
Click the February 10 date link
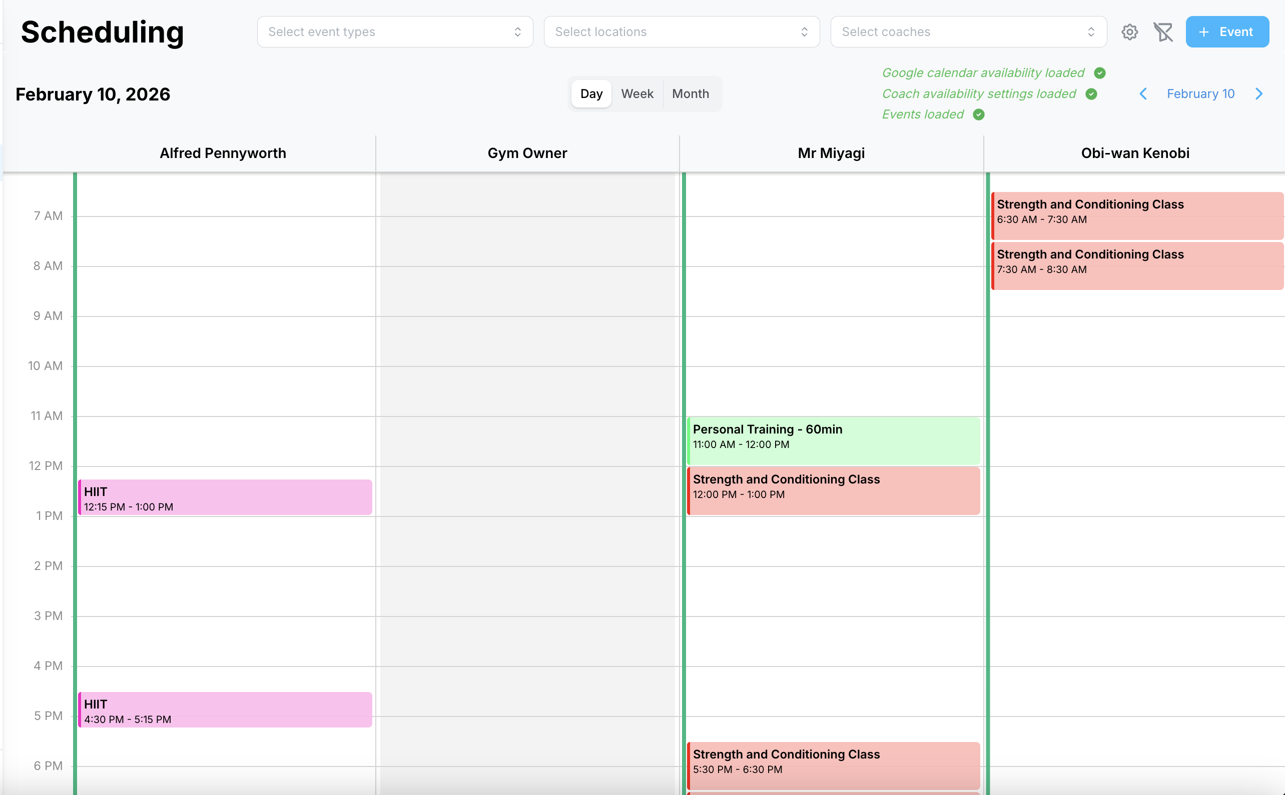[1200, 93]
